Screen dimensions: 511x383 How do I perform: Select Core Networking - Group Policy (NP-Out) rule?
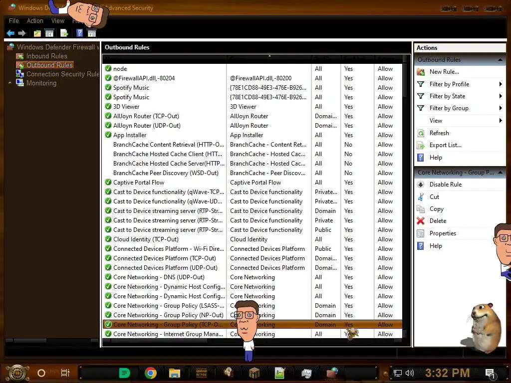pyautogui.click(x=253, y=315)
